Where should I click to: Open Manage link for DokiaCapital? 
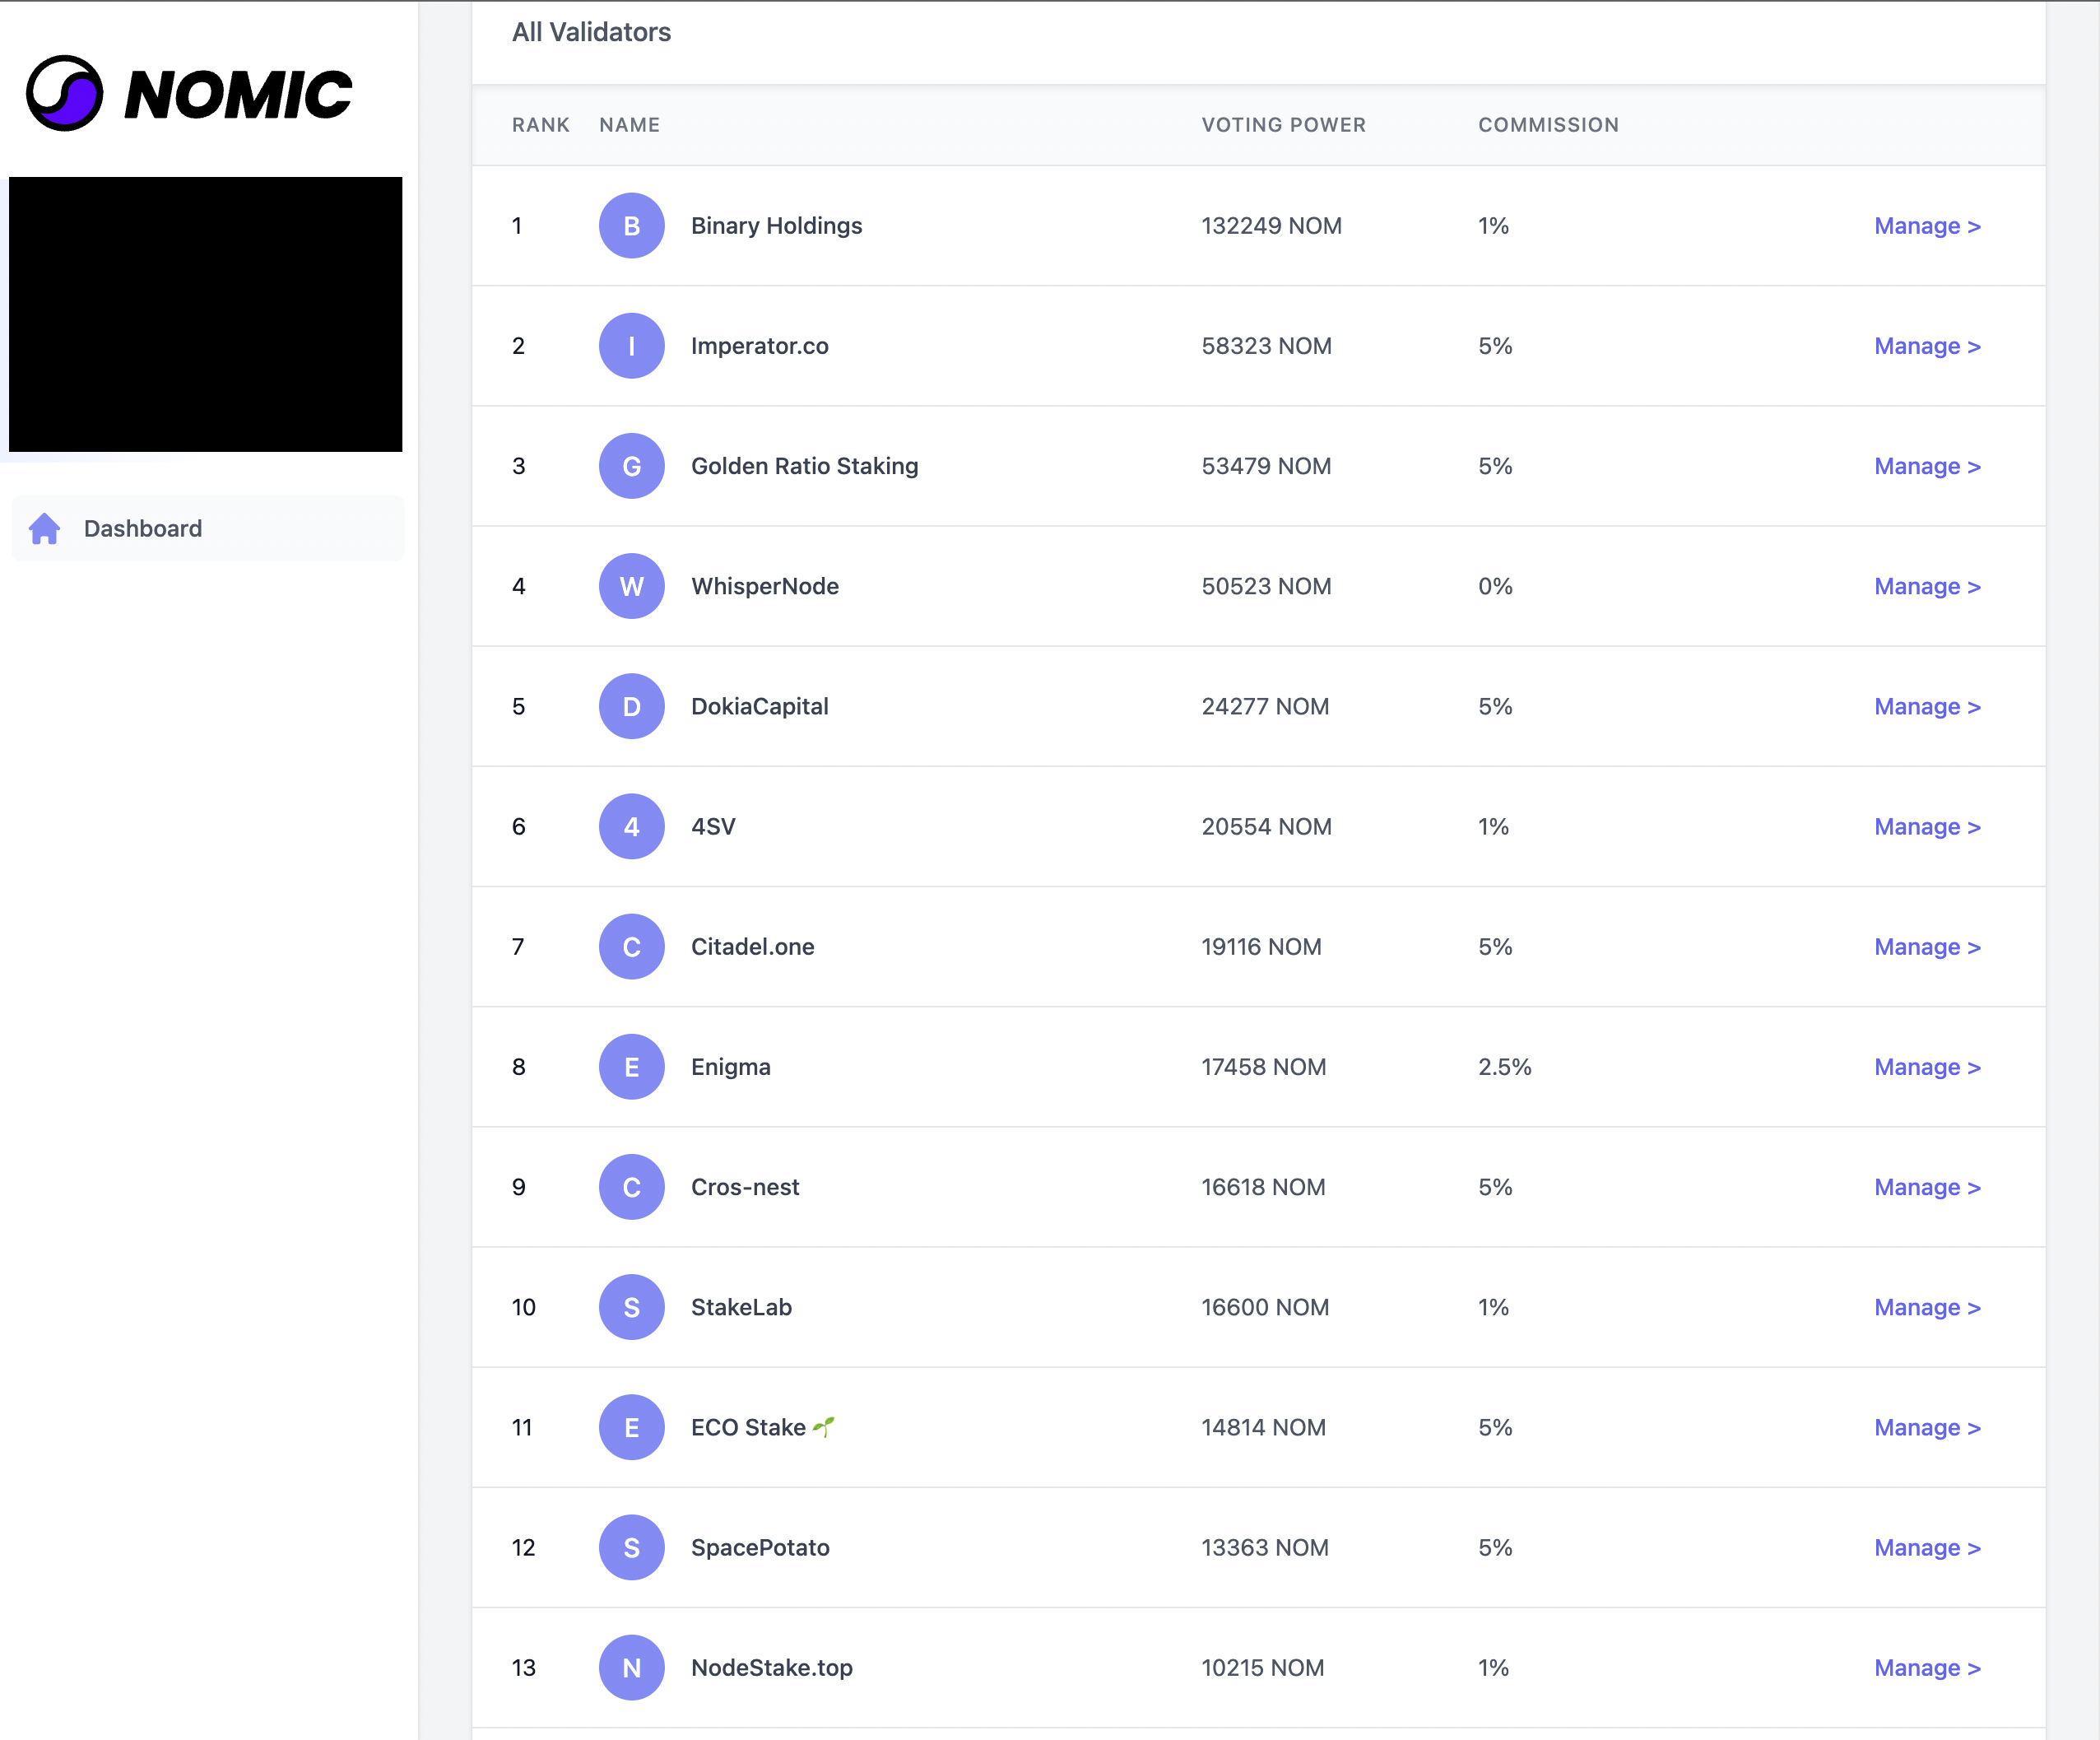[1926, 706]
